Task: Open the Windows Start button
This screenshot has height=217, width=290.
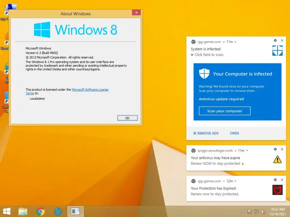Action: 7,211
